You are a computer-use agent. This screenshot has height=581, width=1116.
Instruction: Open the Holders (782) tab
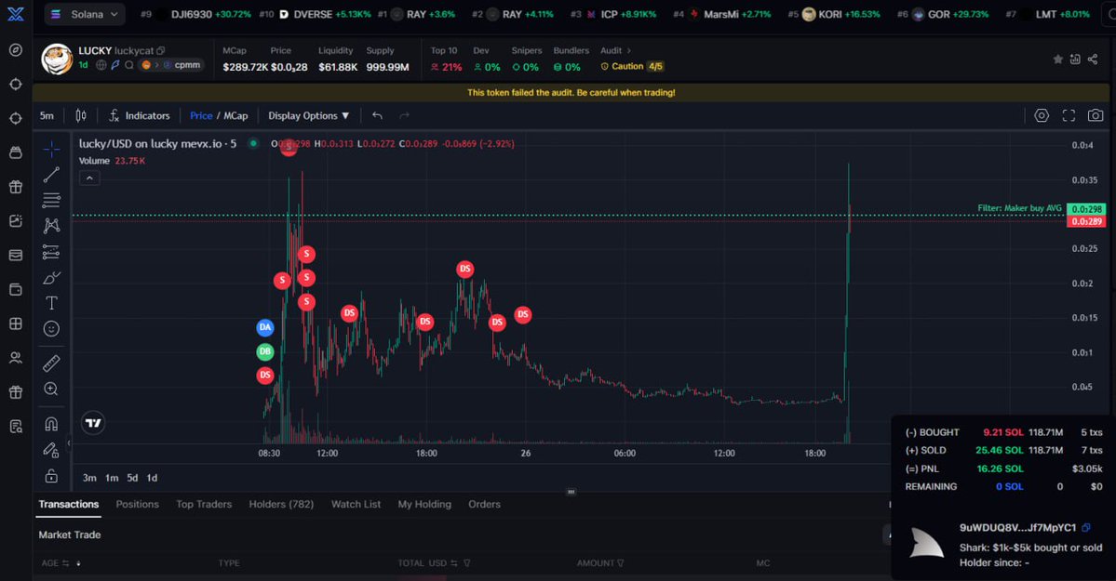pyautogui.click(x=281, y=504)
